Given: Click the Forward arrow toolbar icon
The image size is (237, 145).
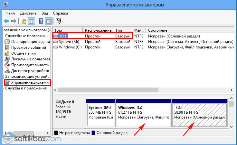Looking at the screenshot, I should 14,21.
